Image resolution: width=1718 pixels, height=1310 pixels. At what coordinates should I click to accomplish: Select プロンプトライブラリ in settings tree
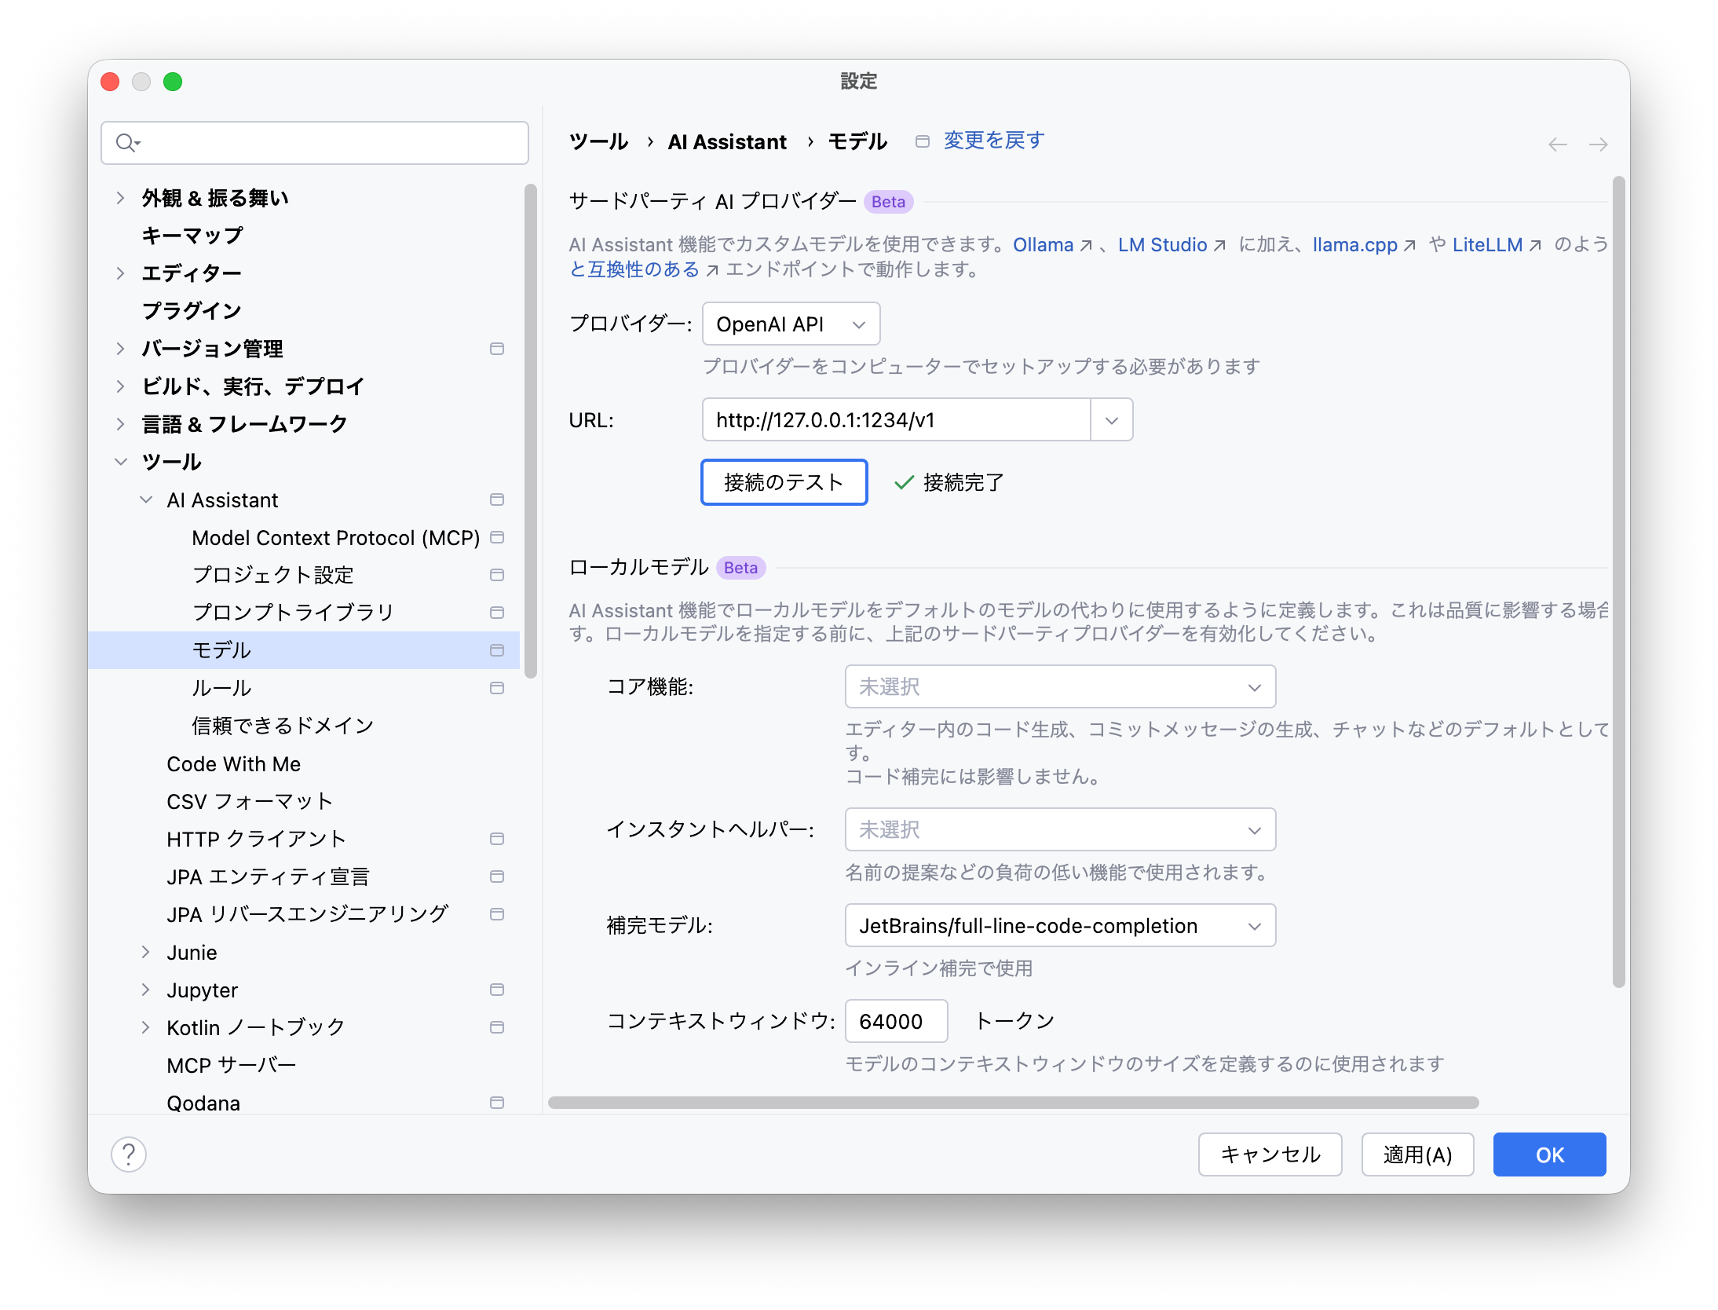tap(292, 613)
